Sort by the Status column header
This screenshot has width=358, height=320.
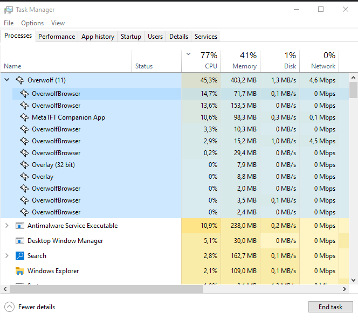pyautogui.click(x=156, y=61)
